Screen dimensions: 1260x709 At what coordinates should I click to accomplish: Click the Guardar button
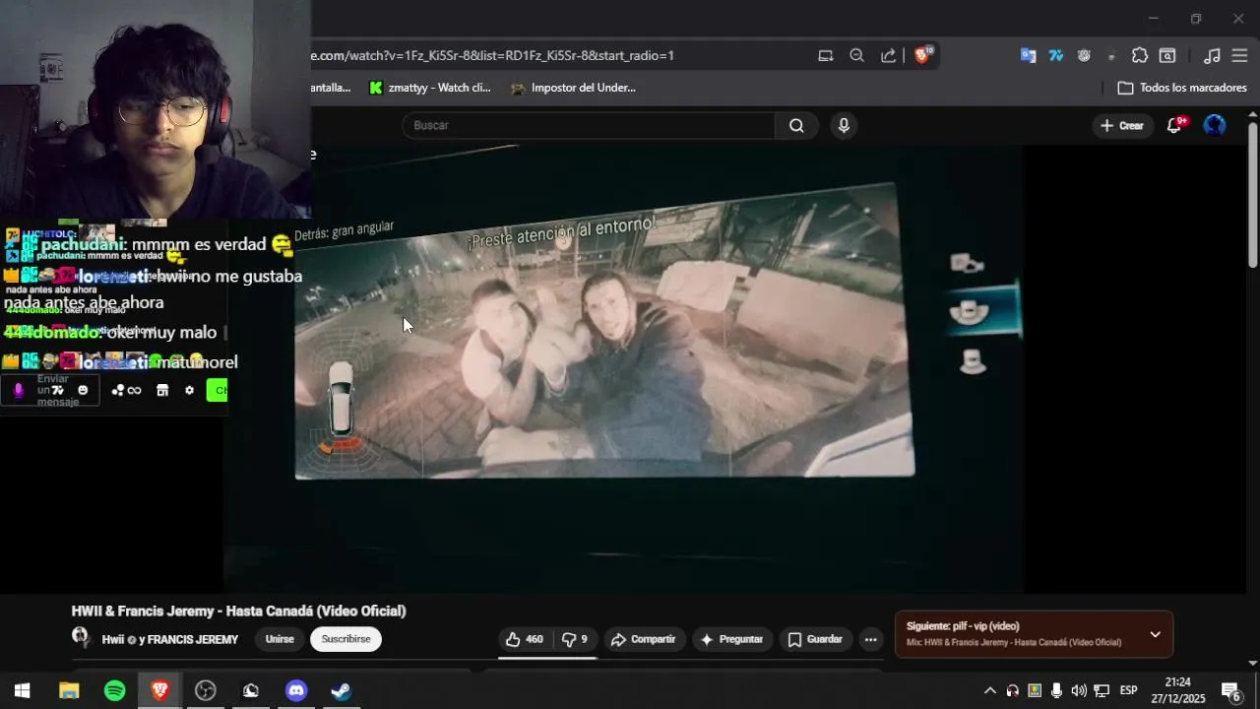point(815,639)
